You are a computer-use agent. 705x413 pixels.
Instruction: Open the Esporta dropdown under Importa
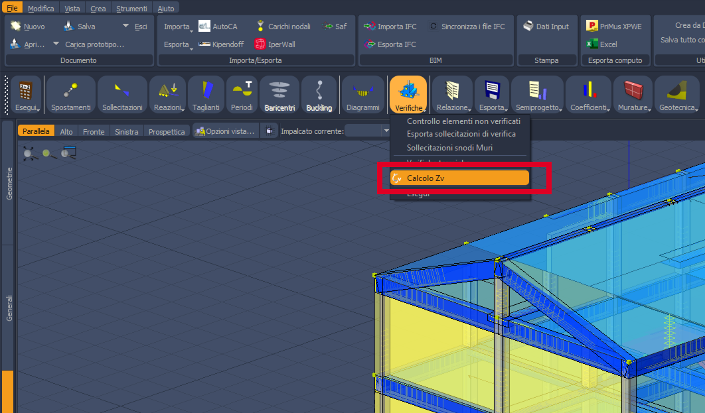[178, 44]
